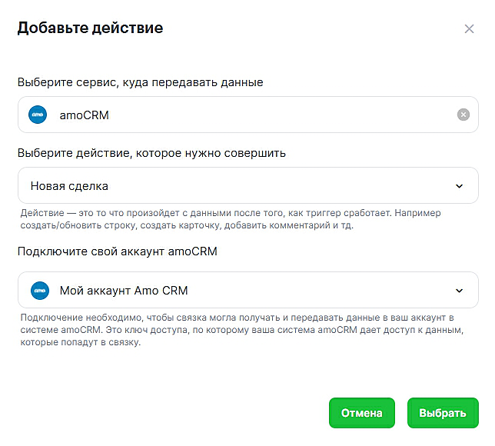Click the amoCRM text in service field
Viewport: 495px width, 446px height.
(84, 115)
